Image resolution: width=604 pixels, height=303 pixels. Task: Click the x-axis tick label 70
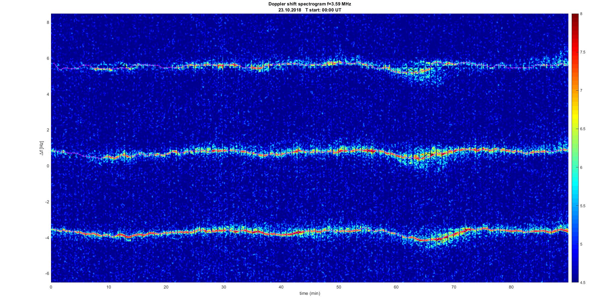coord(454,287)
